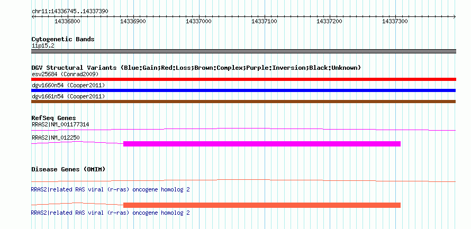
Task: Click the red esv25684 loss variant bar
Action: [x=243, y=79]
